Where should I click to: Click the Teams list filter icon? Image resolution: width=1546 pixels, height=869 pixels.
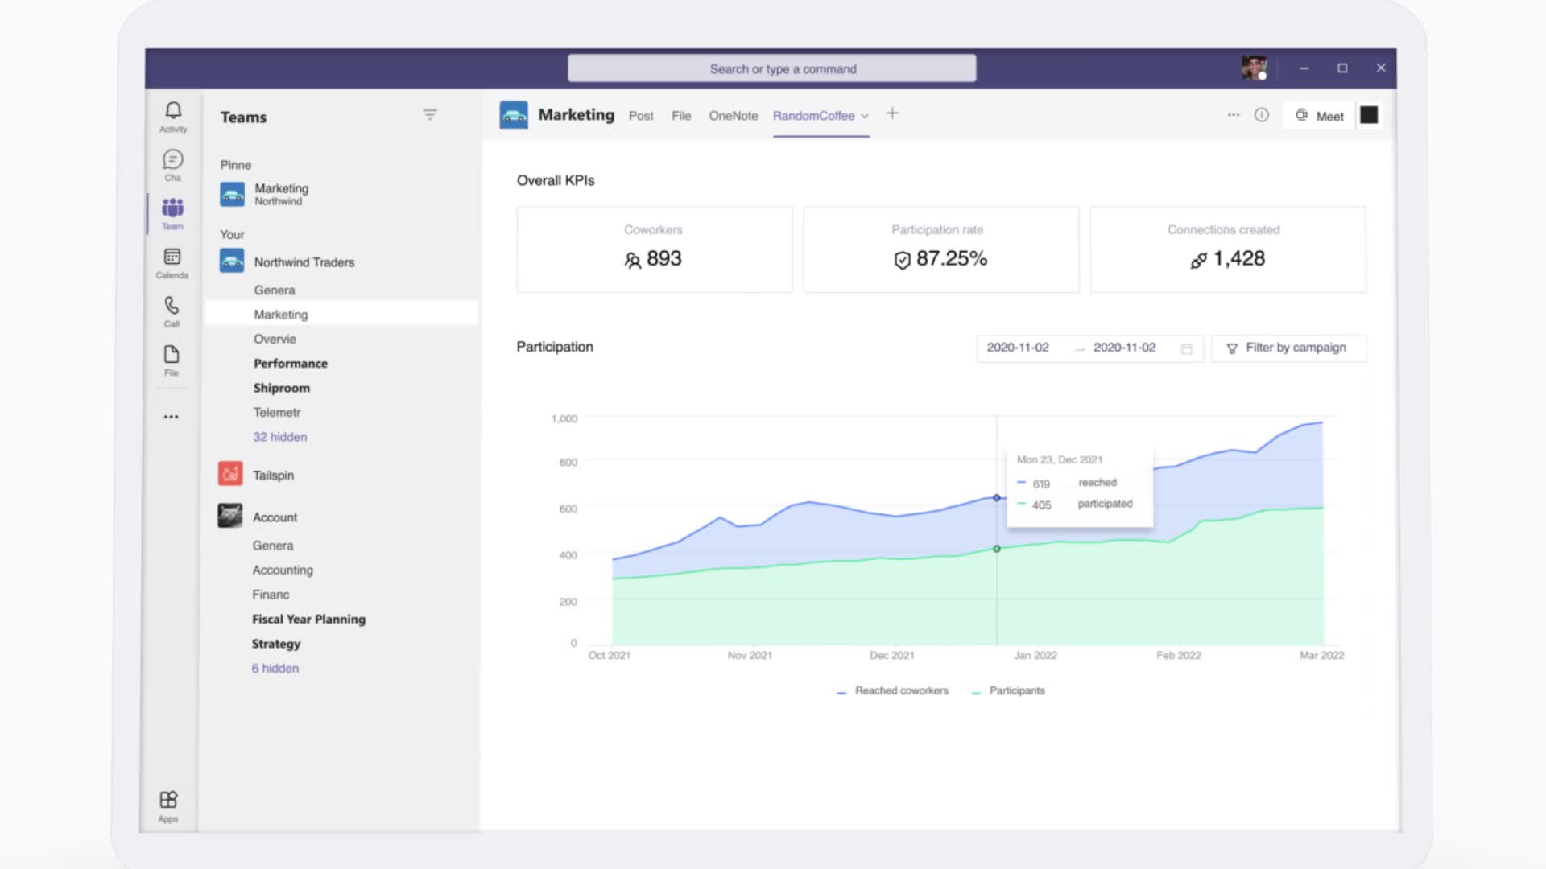click(430, 115)
